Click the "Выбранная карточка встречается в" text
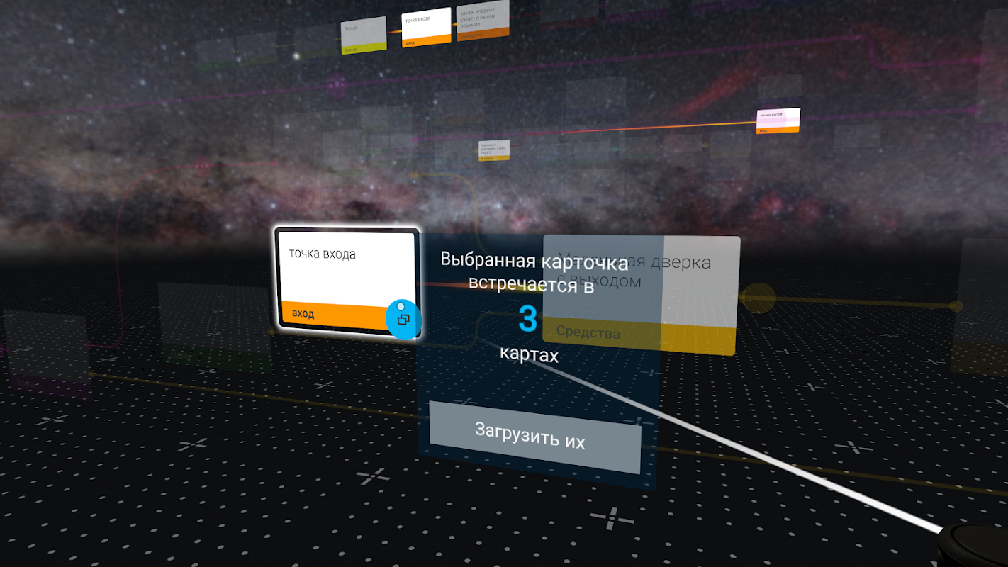 coord(533,271)
